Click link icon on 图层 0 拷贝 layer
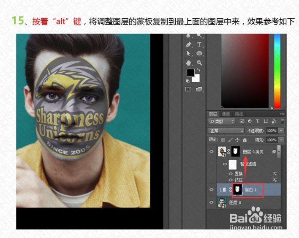The width and height of the screenshot is (299, 238). (228, 151)
